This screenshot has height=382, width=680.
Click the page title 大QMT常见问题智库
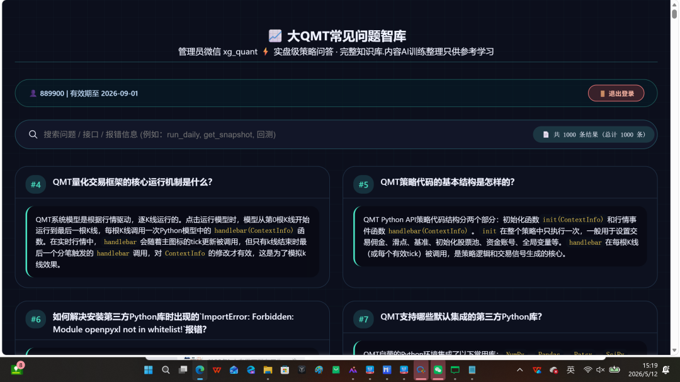pyautogui.click(x=346, y=35)
